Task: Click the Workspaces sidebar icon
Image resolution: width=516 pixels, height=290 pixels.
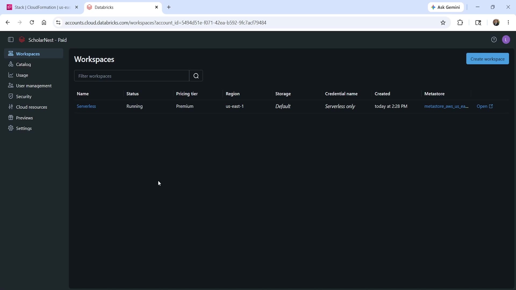Action: click(x=11, y=54)
